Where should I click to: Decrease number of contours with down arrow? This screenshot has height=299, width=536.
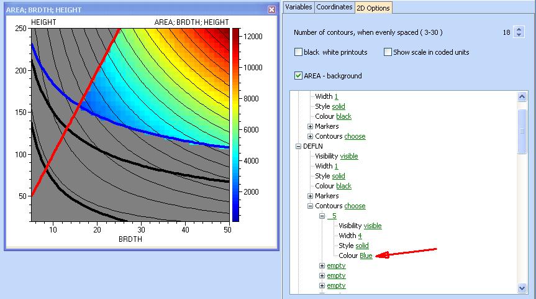click(519, 35)
